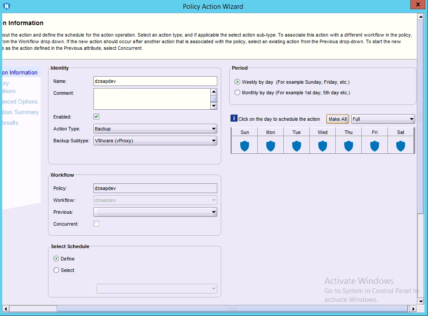Click the Wednesday backup shield icon
The width and height of the screenshot is (428, 316).
click(x=323, y=146)
